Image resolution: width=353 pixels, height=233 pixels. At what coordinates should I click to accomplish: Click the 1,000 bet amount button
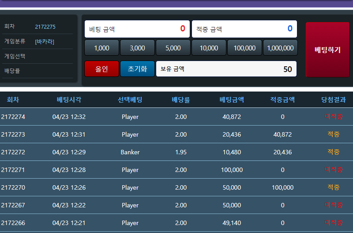click(x=101, y=48)
